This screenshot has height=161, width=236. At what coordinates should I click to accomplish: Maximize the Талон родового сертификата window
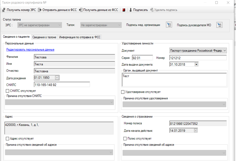(x=216, y=2)
